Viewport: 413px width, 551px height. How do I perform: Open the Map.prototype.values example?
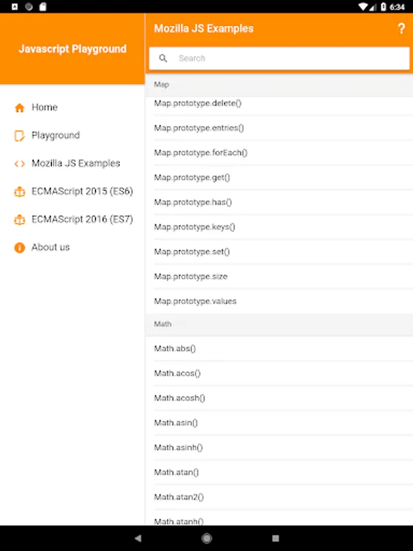[x=279, y=301]
